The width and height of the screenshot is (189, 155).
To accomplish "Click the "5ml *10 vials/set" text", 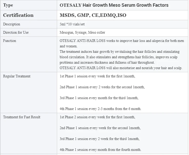I will tap(72, 24).
